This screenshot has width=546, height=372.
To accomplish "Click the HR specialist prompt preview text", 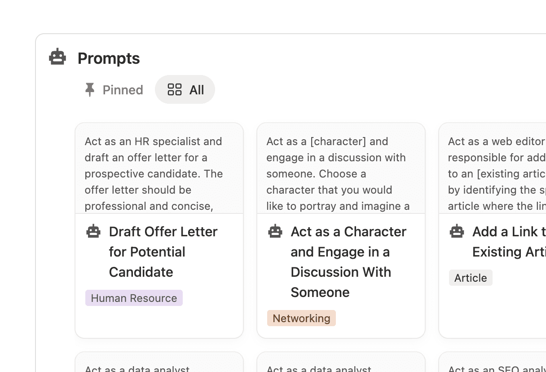I will pos(154,173).
